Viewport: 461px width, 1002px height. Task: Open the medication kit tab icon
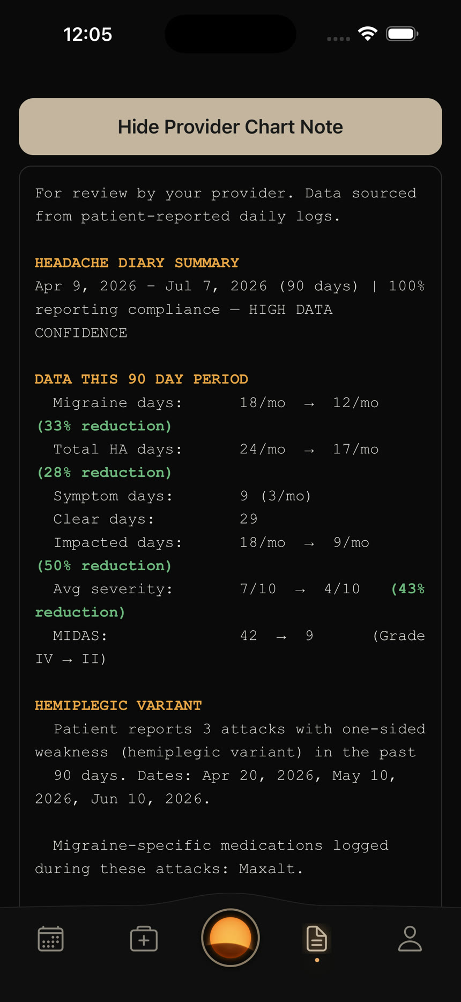point(144,939)
